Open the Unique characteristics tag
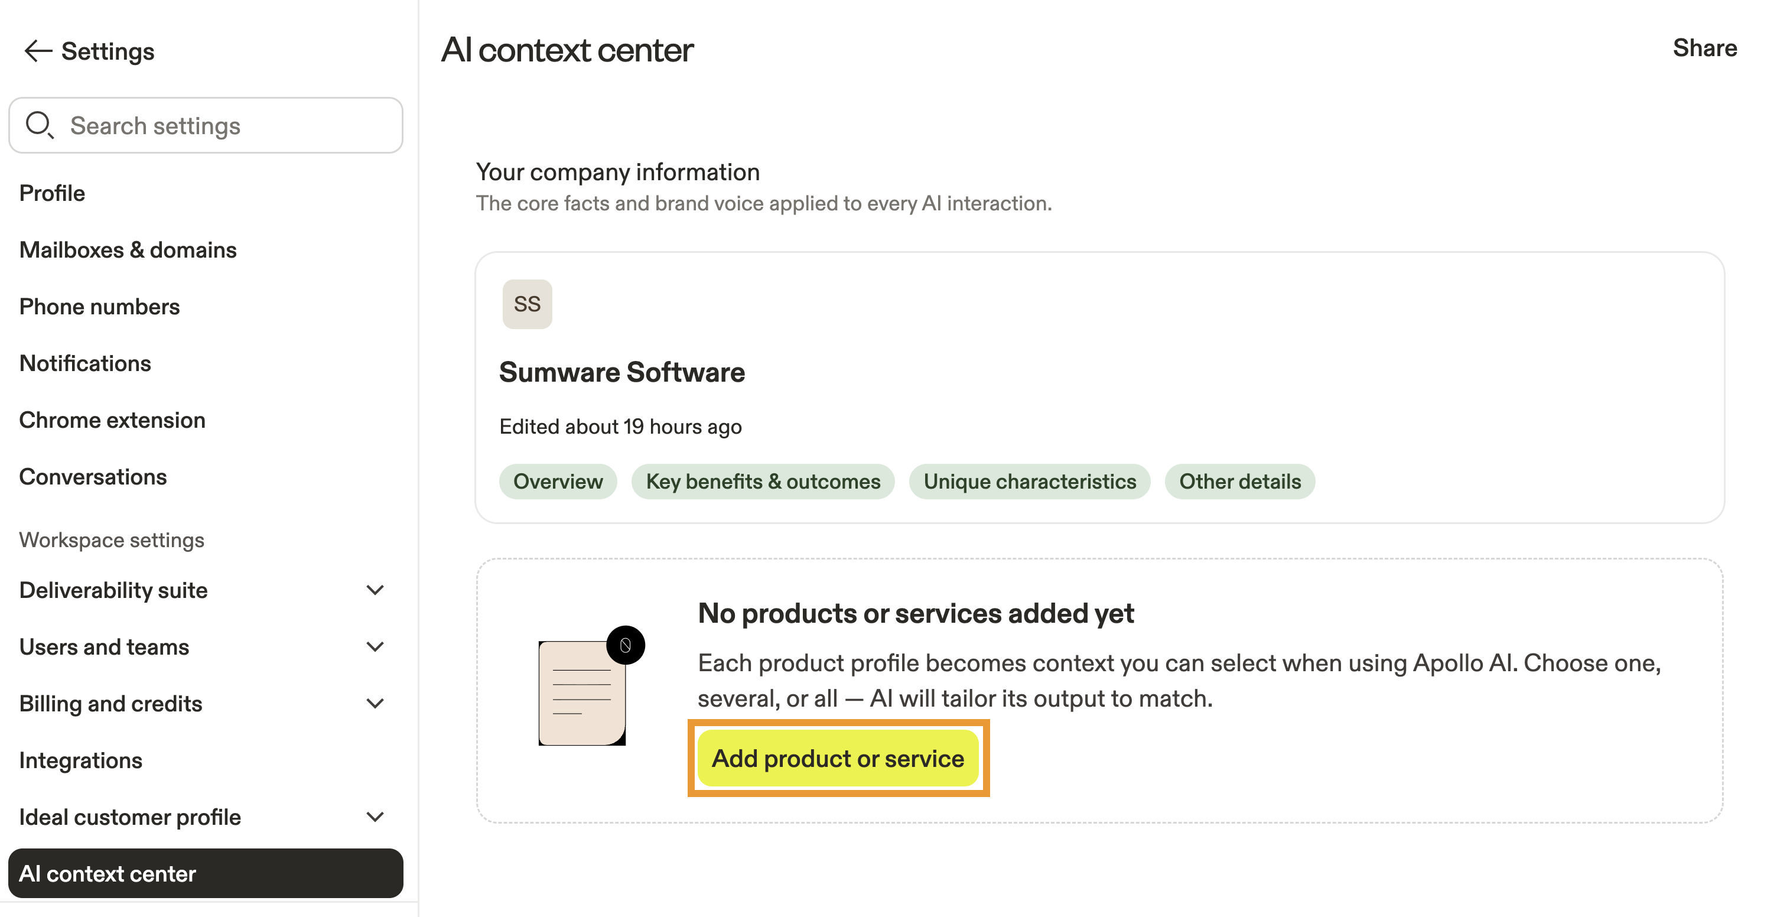This screenshot has width=1777, height=917. 1029,482
